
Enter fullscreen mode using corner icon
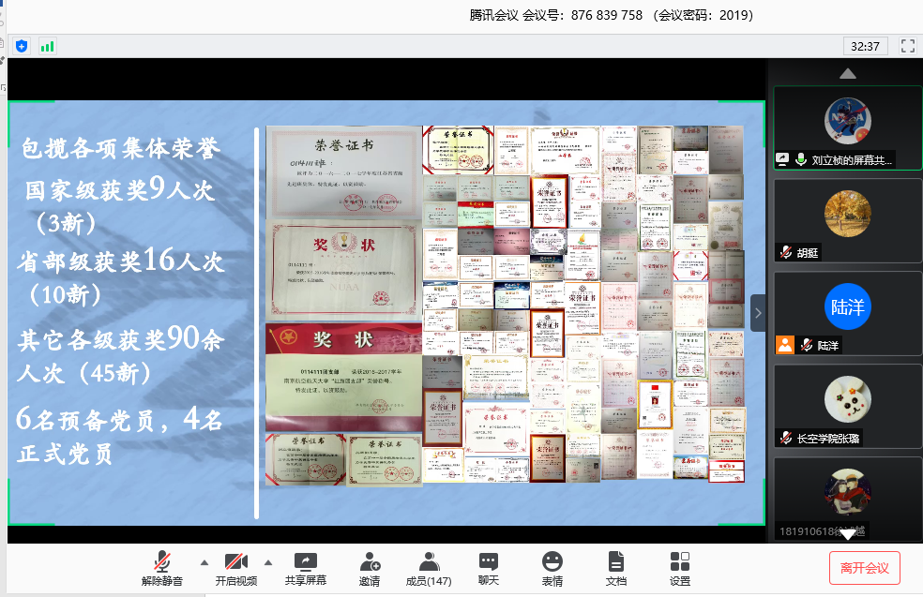(x=907, y=45)
